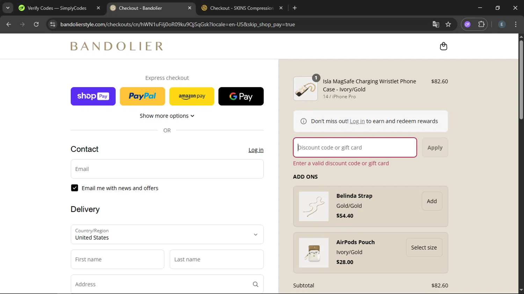The image size is (524, 294).
Task: Switch to Verify Codes — SimplyCodes tab
Action: click(x=57, y=8)
